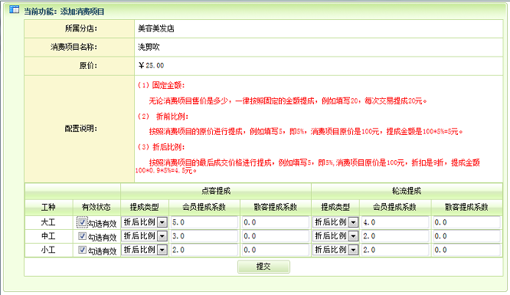
Task: Toggle the 勾选有效 checkbox for 大工
Action: coord(82,222)
